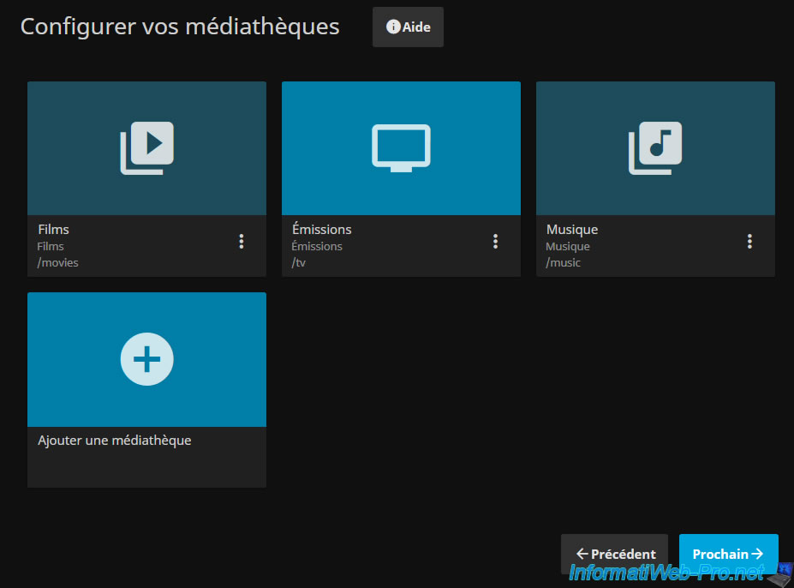This screenshot has height=588, width=794.
Task: Click the Musique music note icon
Action: pyautogui.click(x=655, y=147)
